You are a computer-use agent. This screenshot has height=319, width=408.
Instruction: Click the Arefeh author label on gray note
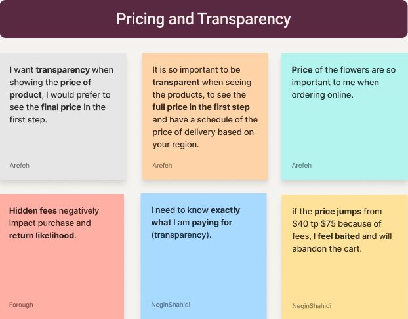pos(20,165)
